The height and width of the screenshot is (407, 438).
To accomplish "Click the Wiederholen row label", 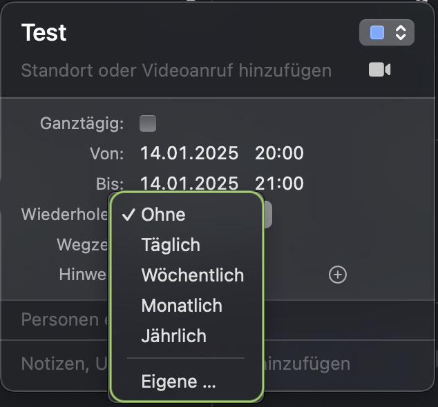I will click(64, 214).
